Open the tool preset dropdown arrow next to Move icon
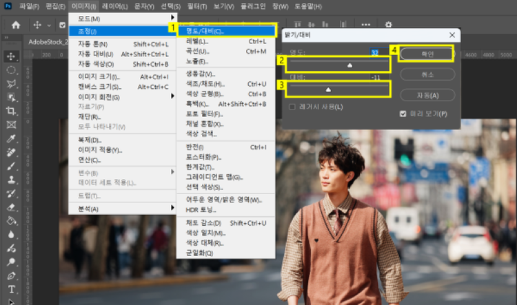Image resolution: width=517 pixels, height=305 pixels. tap(49, 25)
